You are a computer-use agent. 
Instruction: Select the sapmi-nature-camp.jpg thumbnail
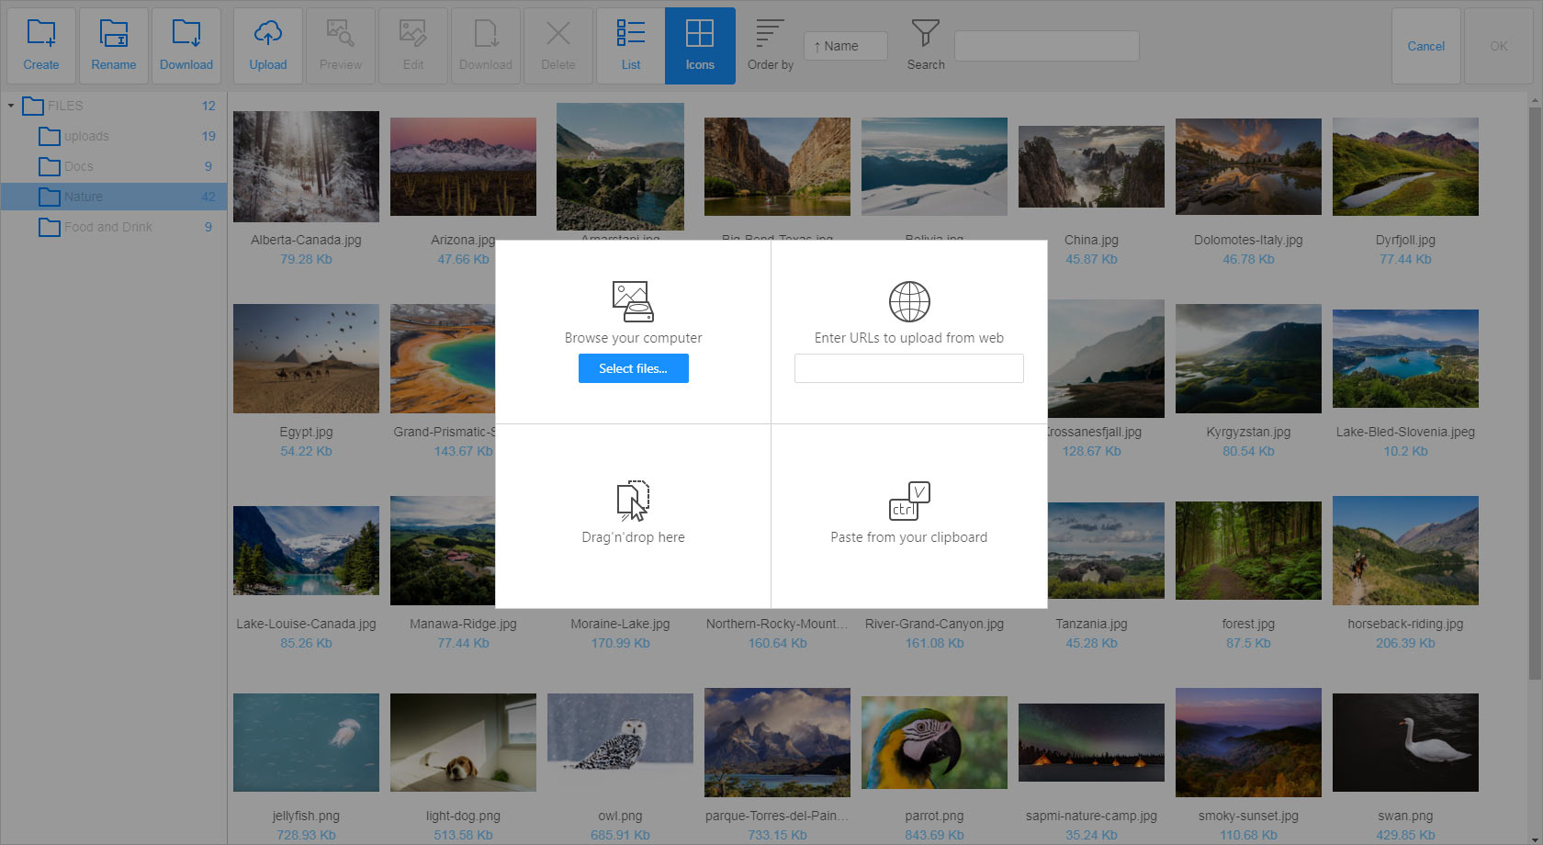(1091, 742)
